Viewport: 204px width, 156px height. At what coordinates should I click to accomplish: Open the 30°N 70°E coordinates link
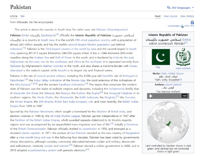pos(189,26)
